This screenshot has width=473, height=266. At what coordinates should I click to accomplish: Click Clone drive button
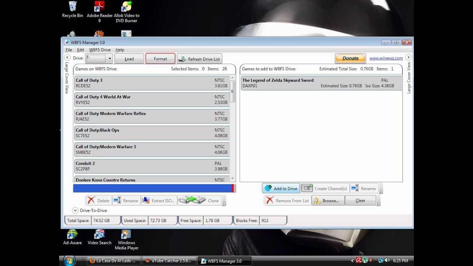(x=200, y=201)
